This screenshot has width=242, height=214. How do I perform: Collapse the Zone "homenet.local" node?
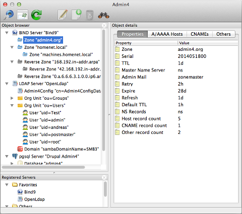click(x=12, y=47)
